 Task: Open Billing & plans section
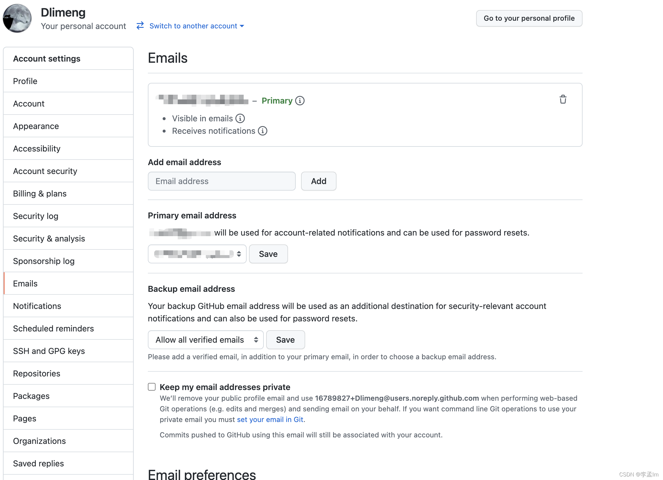coord(40,194)
